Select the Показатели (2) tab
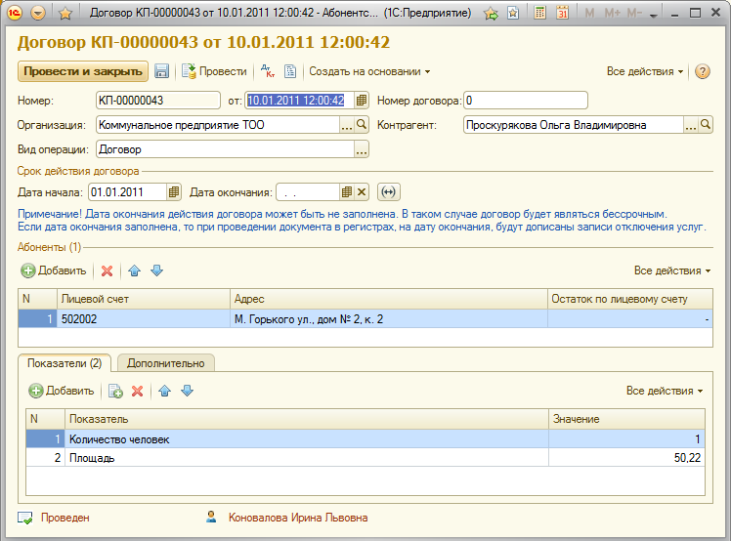Screen dimensions: 731x541 64,362
